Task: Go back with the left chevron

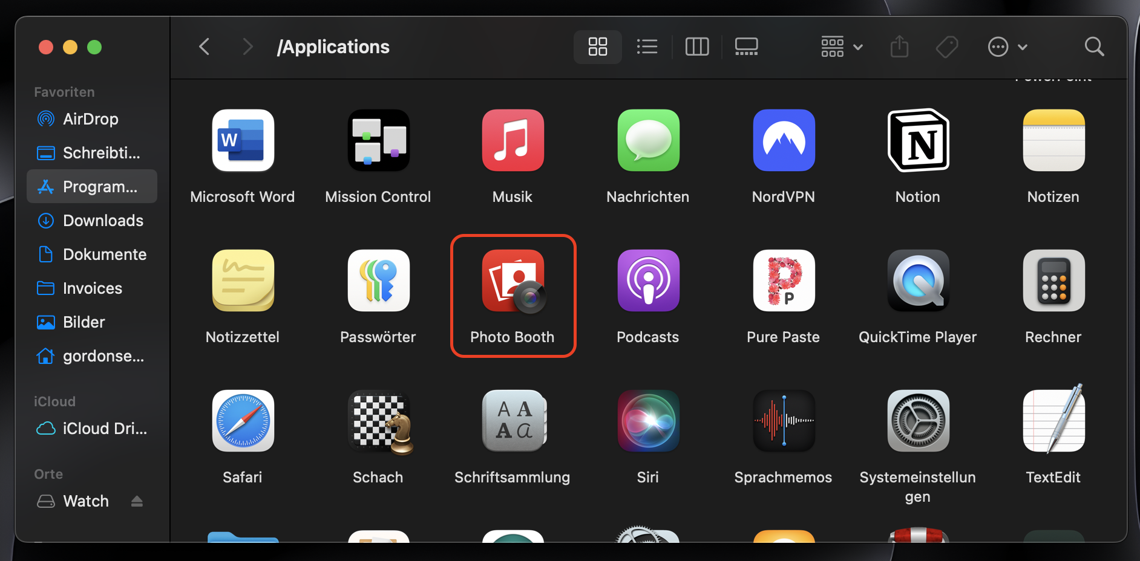Action: point(205,47)
